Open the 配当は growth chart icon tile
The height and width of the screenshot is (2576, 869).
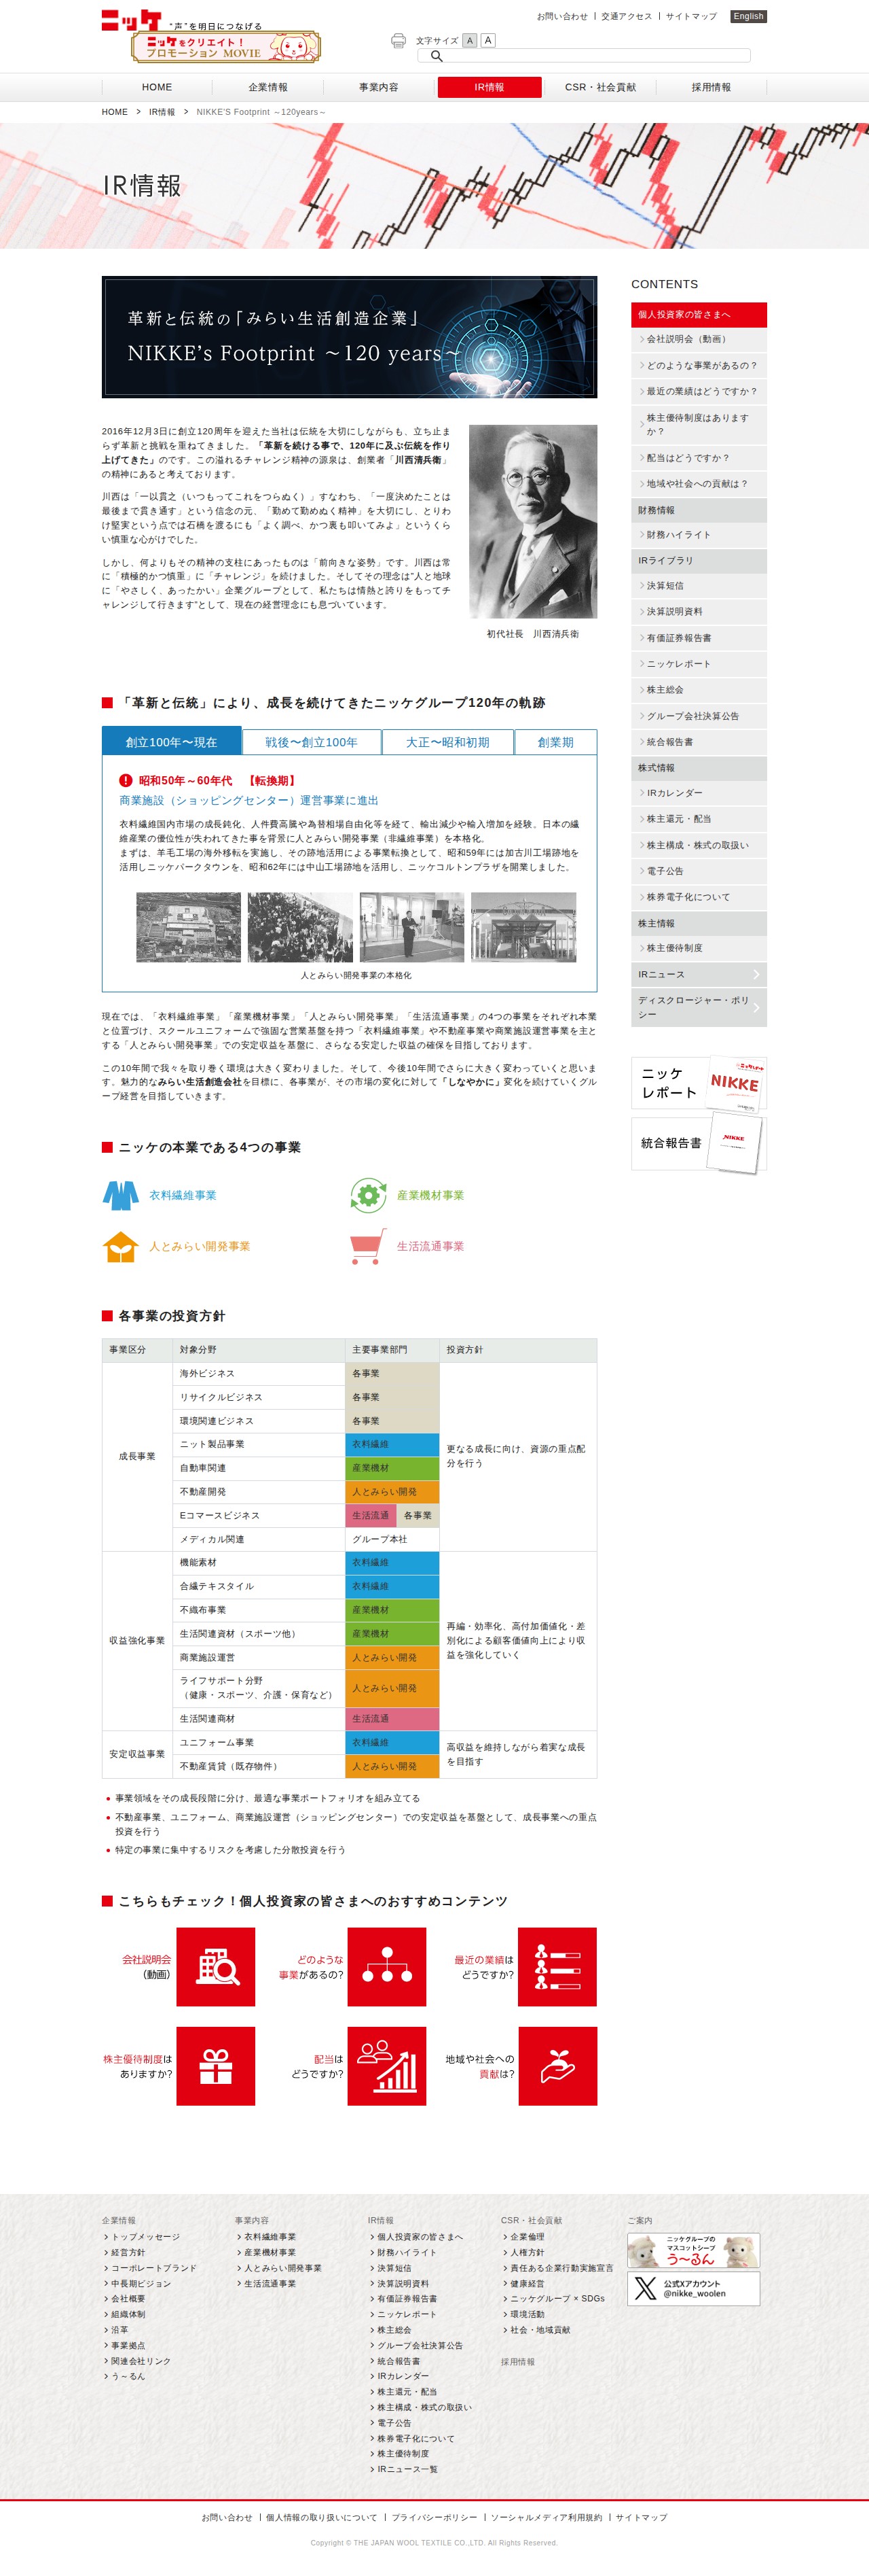[x=386, y=2066]
